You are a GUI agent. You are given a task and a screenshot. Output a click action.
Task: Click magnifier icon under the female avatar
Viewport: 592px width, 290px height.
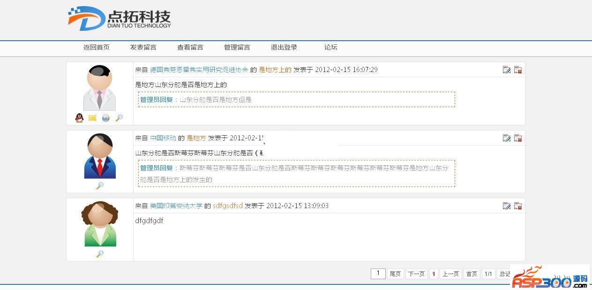pos(100,254)
